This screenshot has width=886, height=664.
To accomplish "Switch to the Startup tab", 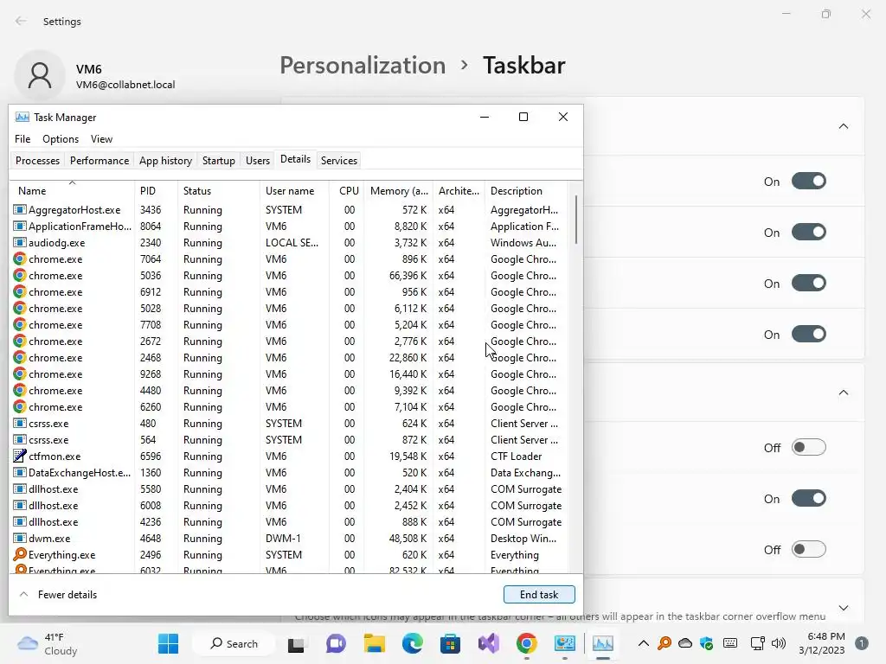I will coord(219,160).
